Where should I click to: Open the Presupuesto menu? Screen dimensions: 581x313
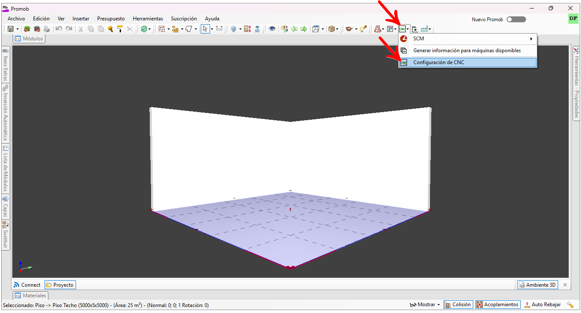point(111,19)
